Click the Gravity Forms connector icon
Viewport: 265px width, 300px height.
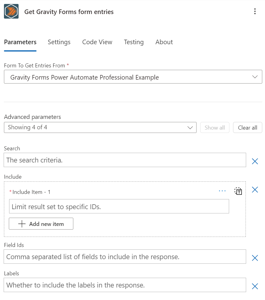tap(11, 11)
